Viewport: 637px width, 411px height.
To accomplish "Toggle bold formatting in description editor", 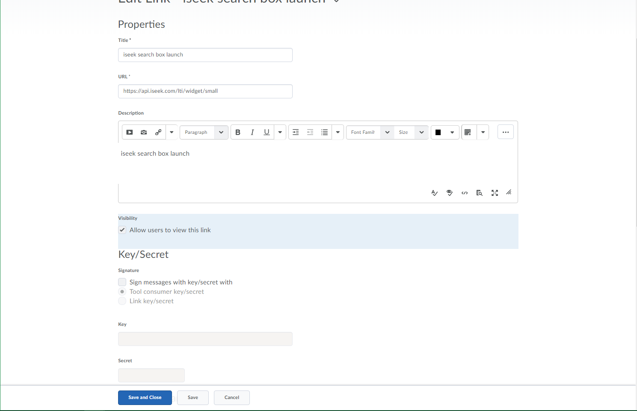I will point(238,132).
